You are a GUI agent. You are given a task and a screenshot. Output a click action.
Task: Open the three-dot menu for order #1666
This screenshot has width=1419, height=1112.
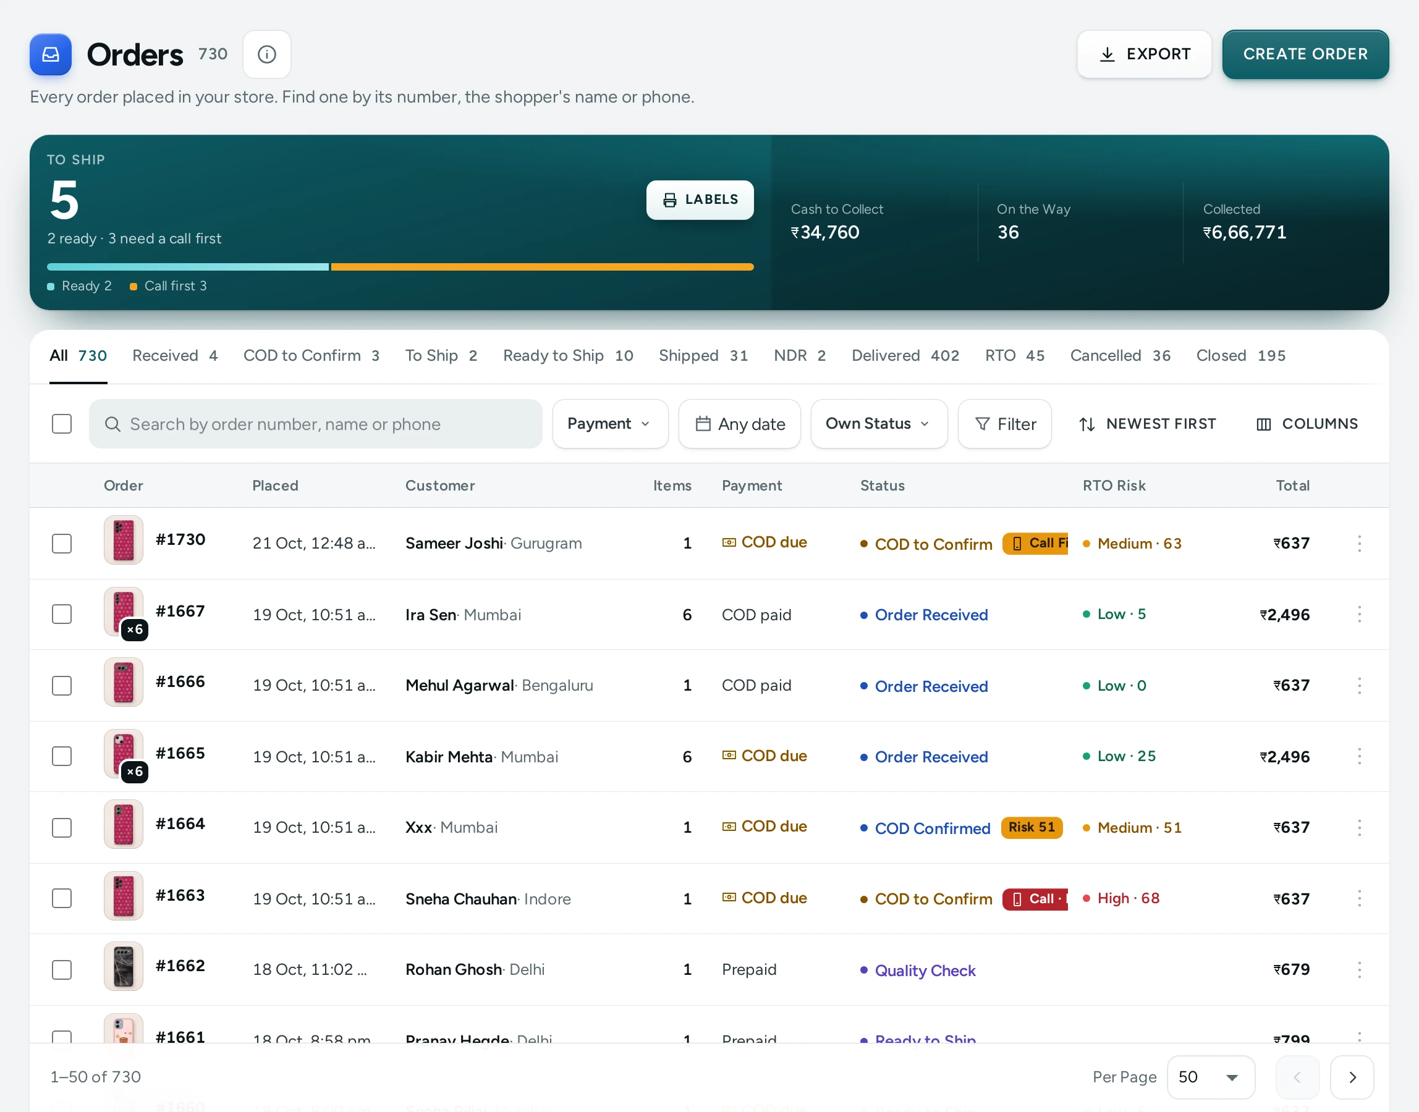[x=1359, y=685]
